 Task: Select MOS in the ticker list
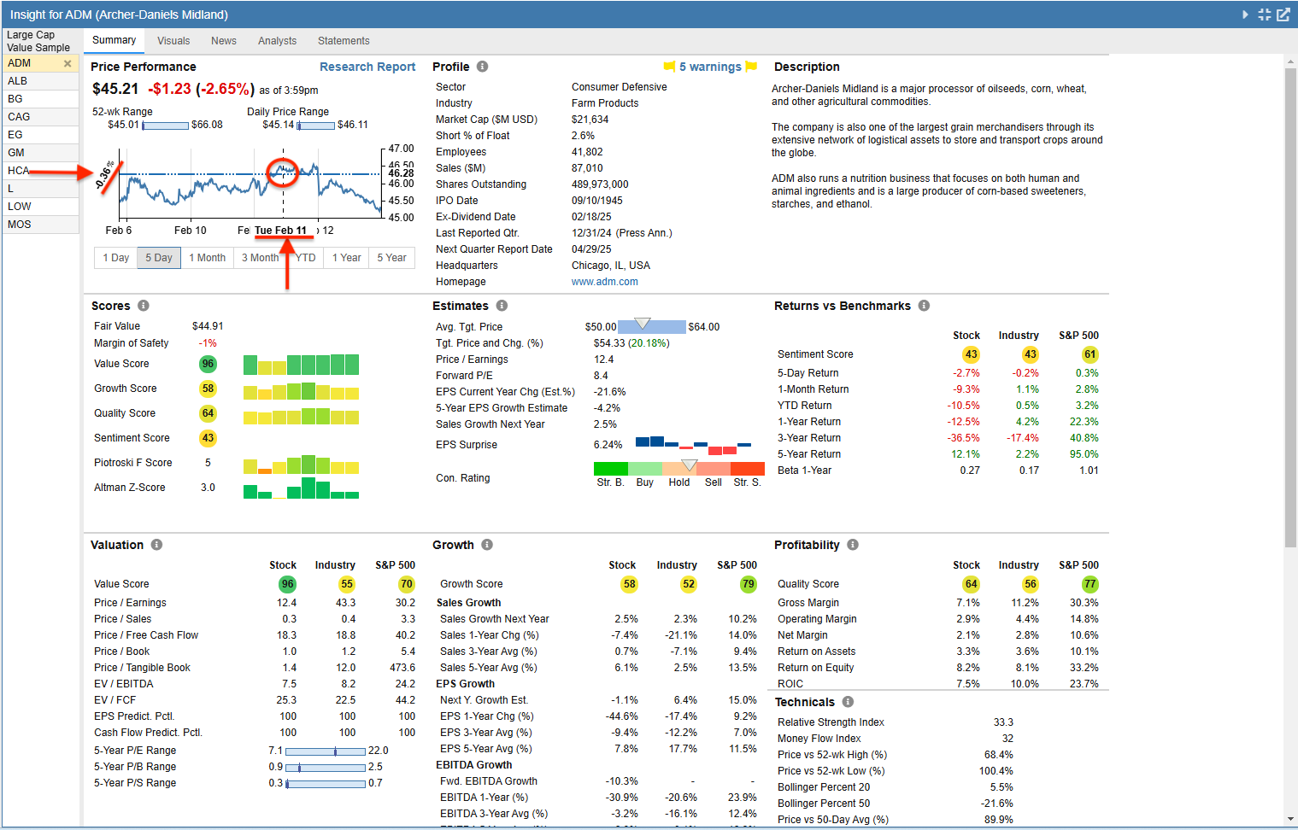[x=41, y=225]
